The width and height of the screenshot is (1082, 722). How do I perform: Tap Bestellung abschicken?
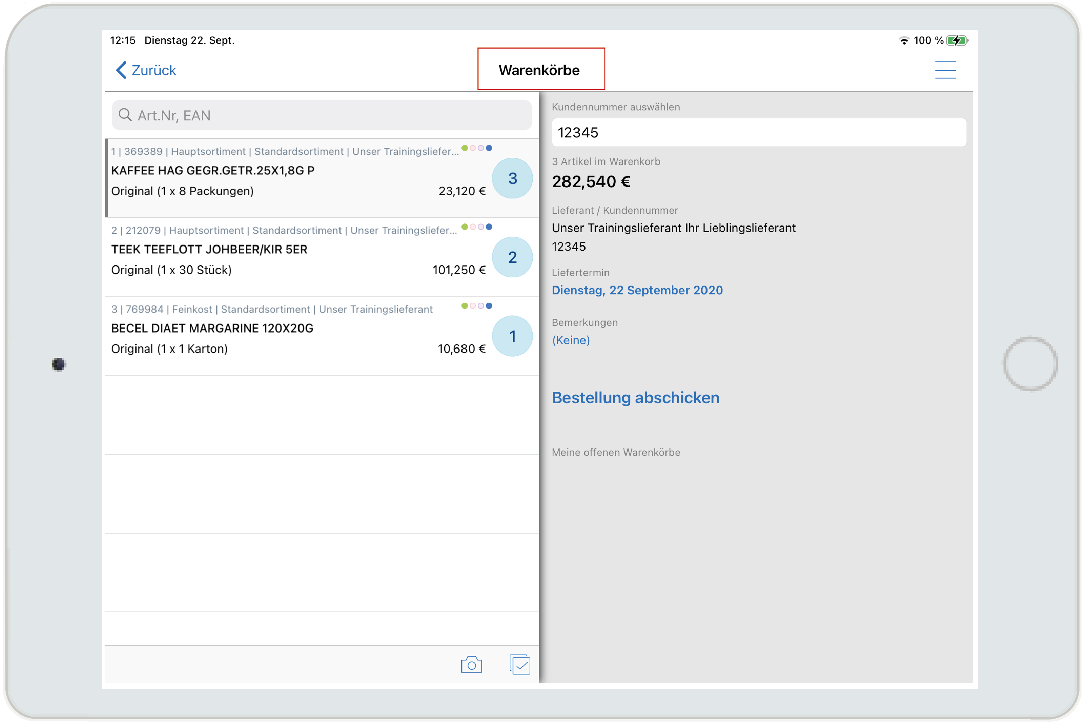635,397
